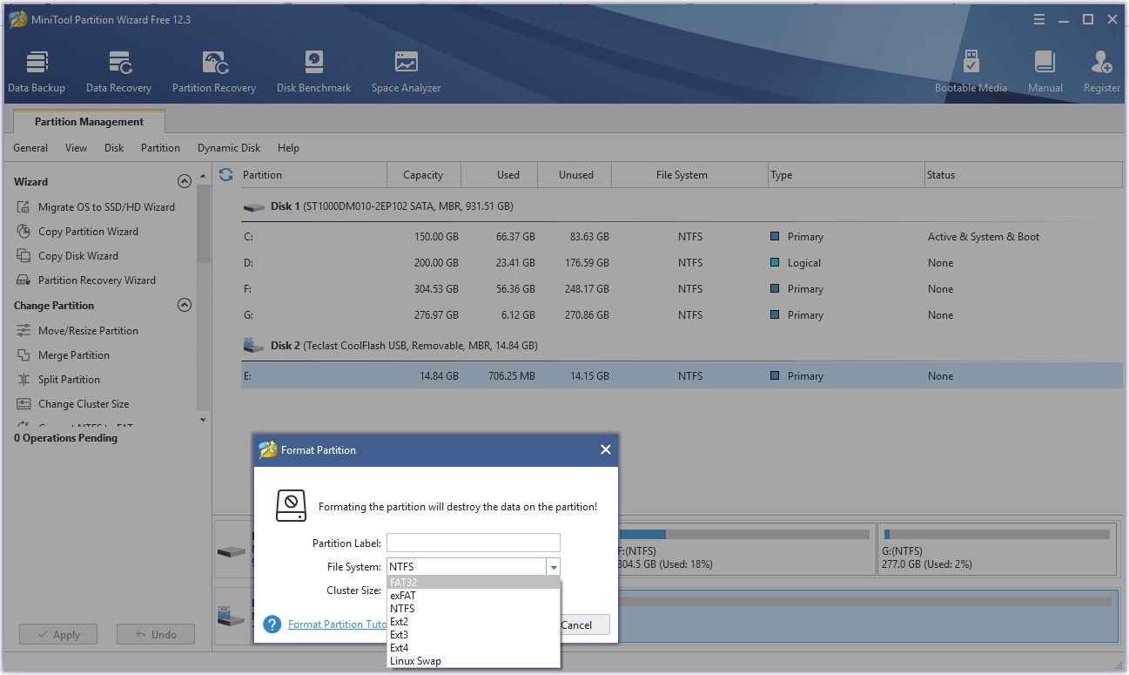Viewport: 1129px width, 675px height.
Task: Click the G: partition usage bar
Action: [997, 534]
